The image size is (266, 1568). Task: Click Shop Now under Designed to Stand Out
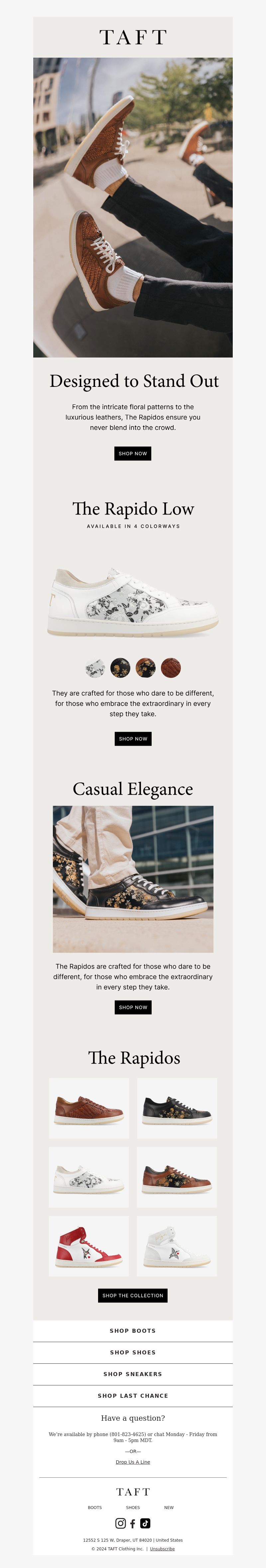tap(133, 453)
